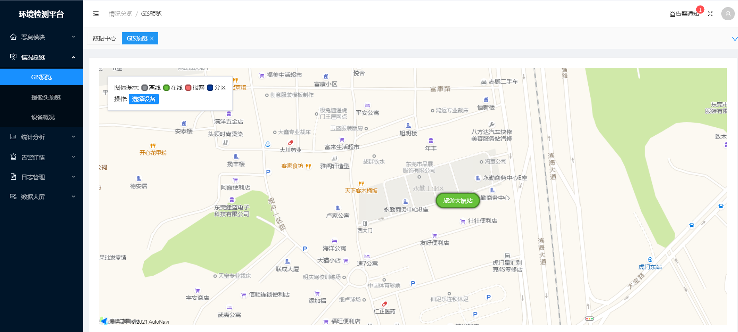Click the parking icon near 中国体育彩票
The width and height of the screenshot is (738, 332).
pyautogui.click(x=413, y=283)
